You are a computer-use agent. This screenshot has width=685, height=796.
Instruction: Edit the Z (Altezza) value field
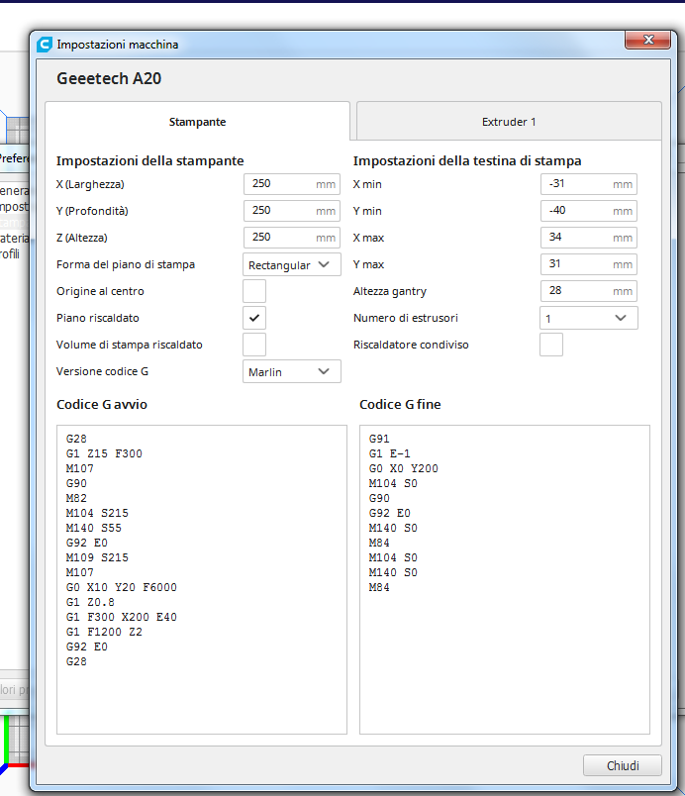280,238
